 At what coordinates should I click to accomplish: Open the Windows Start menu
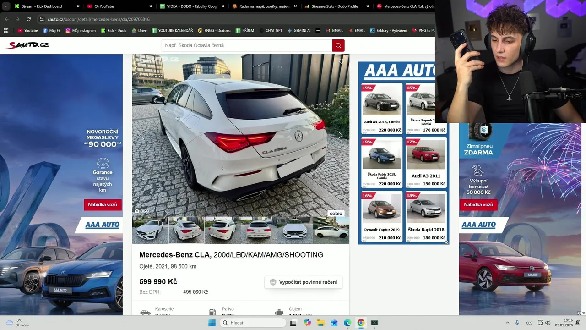coord(212,323)
